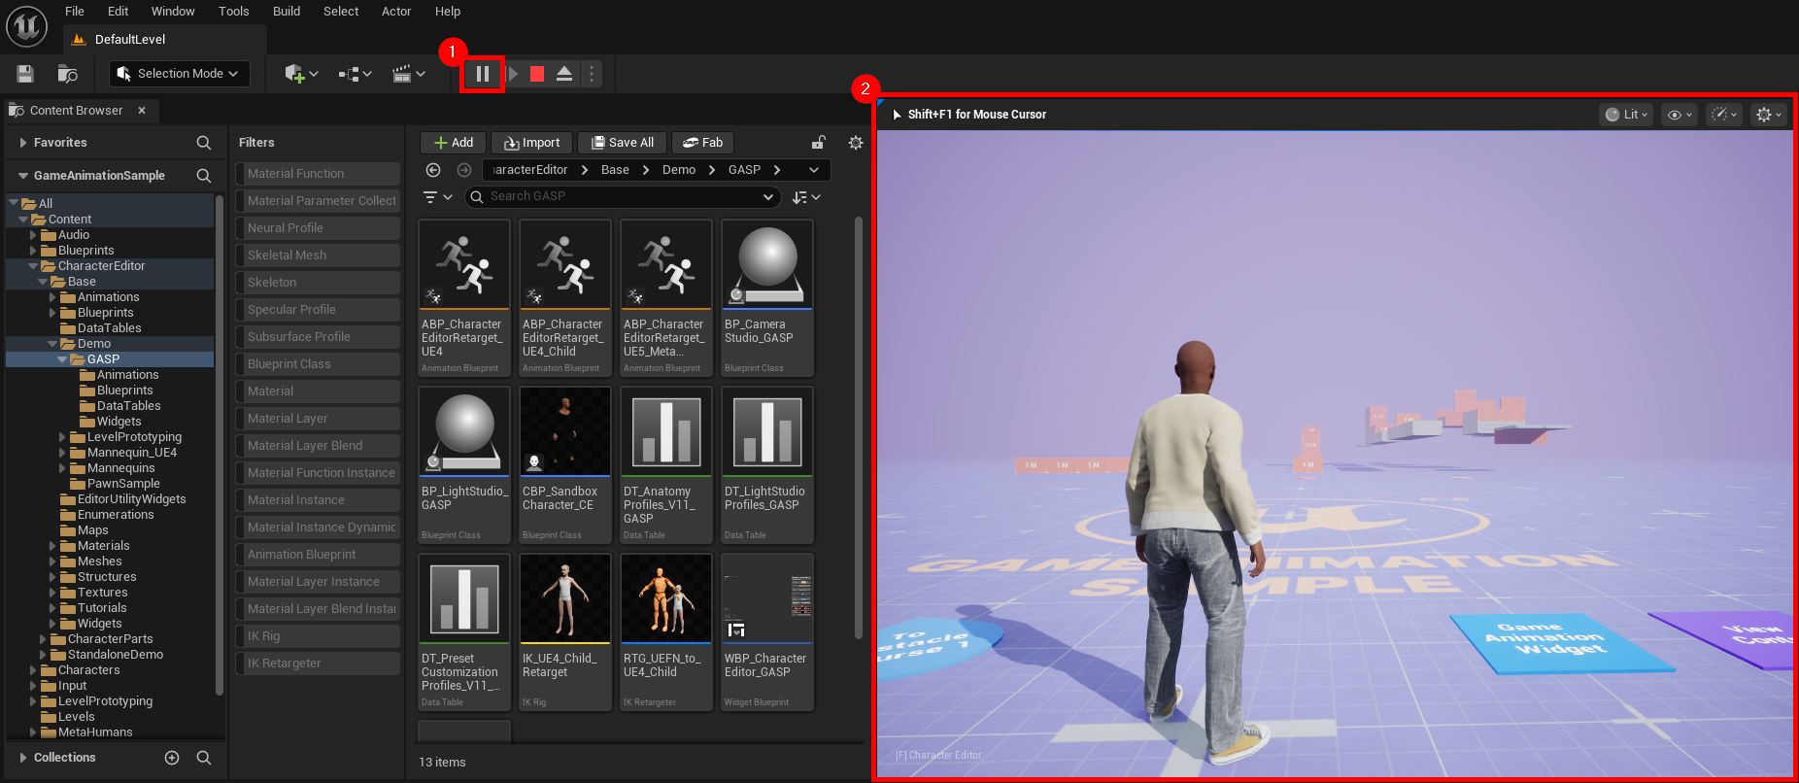Open the filter options menu
1799x783 pixels.
(438, 197)
